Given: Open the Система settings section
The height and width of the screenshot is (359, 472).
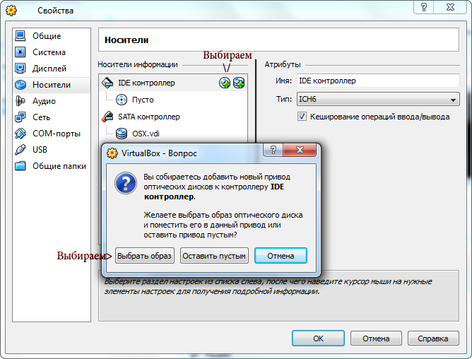Looking at the screenshot, I should pos(52,52).
